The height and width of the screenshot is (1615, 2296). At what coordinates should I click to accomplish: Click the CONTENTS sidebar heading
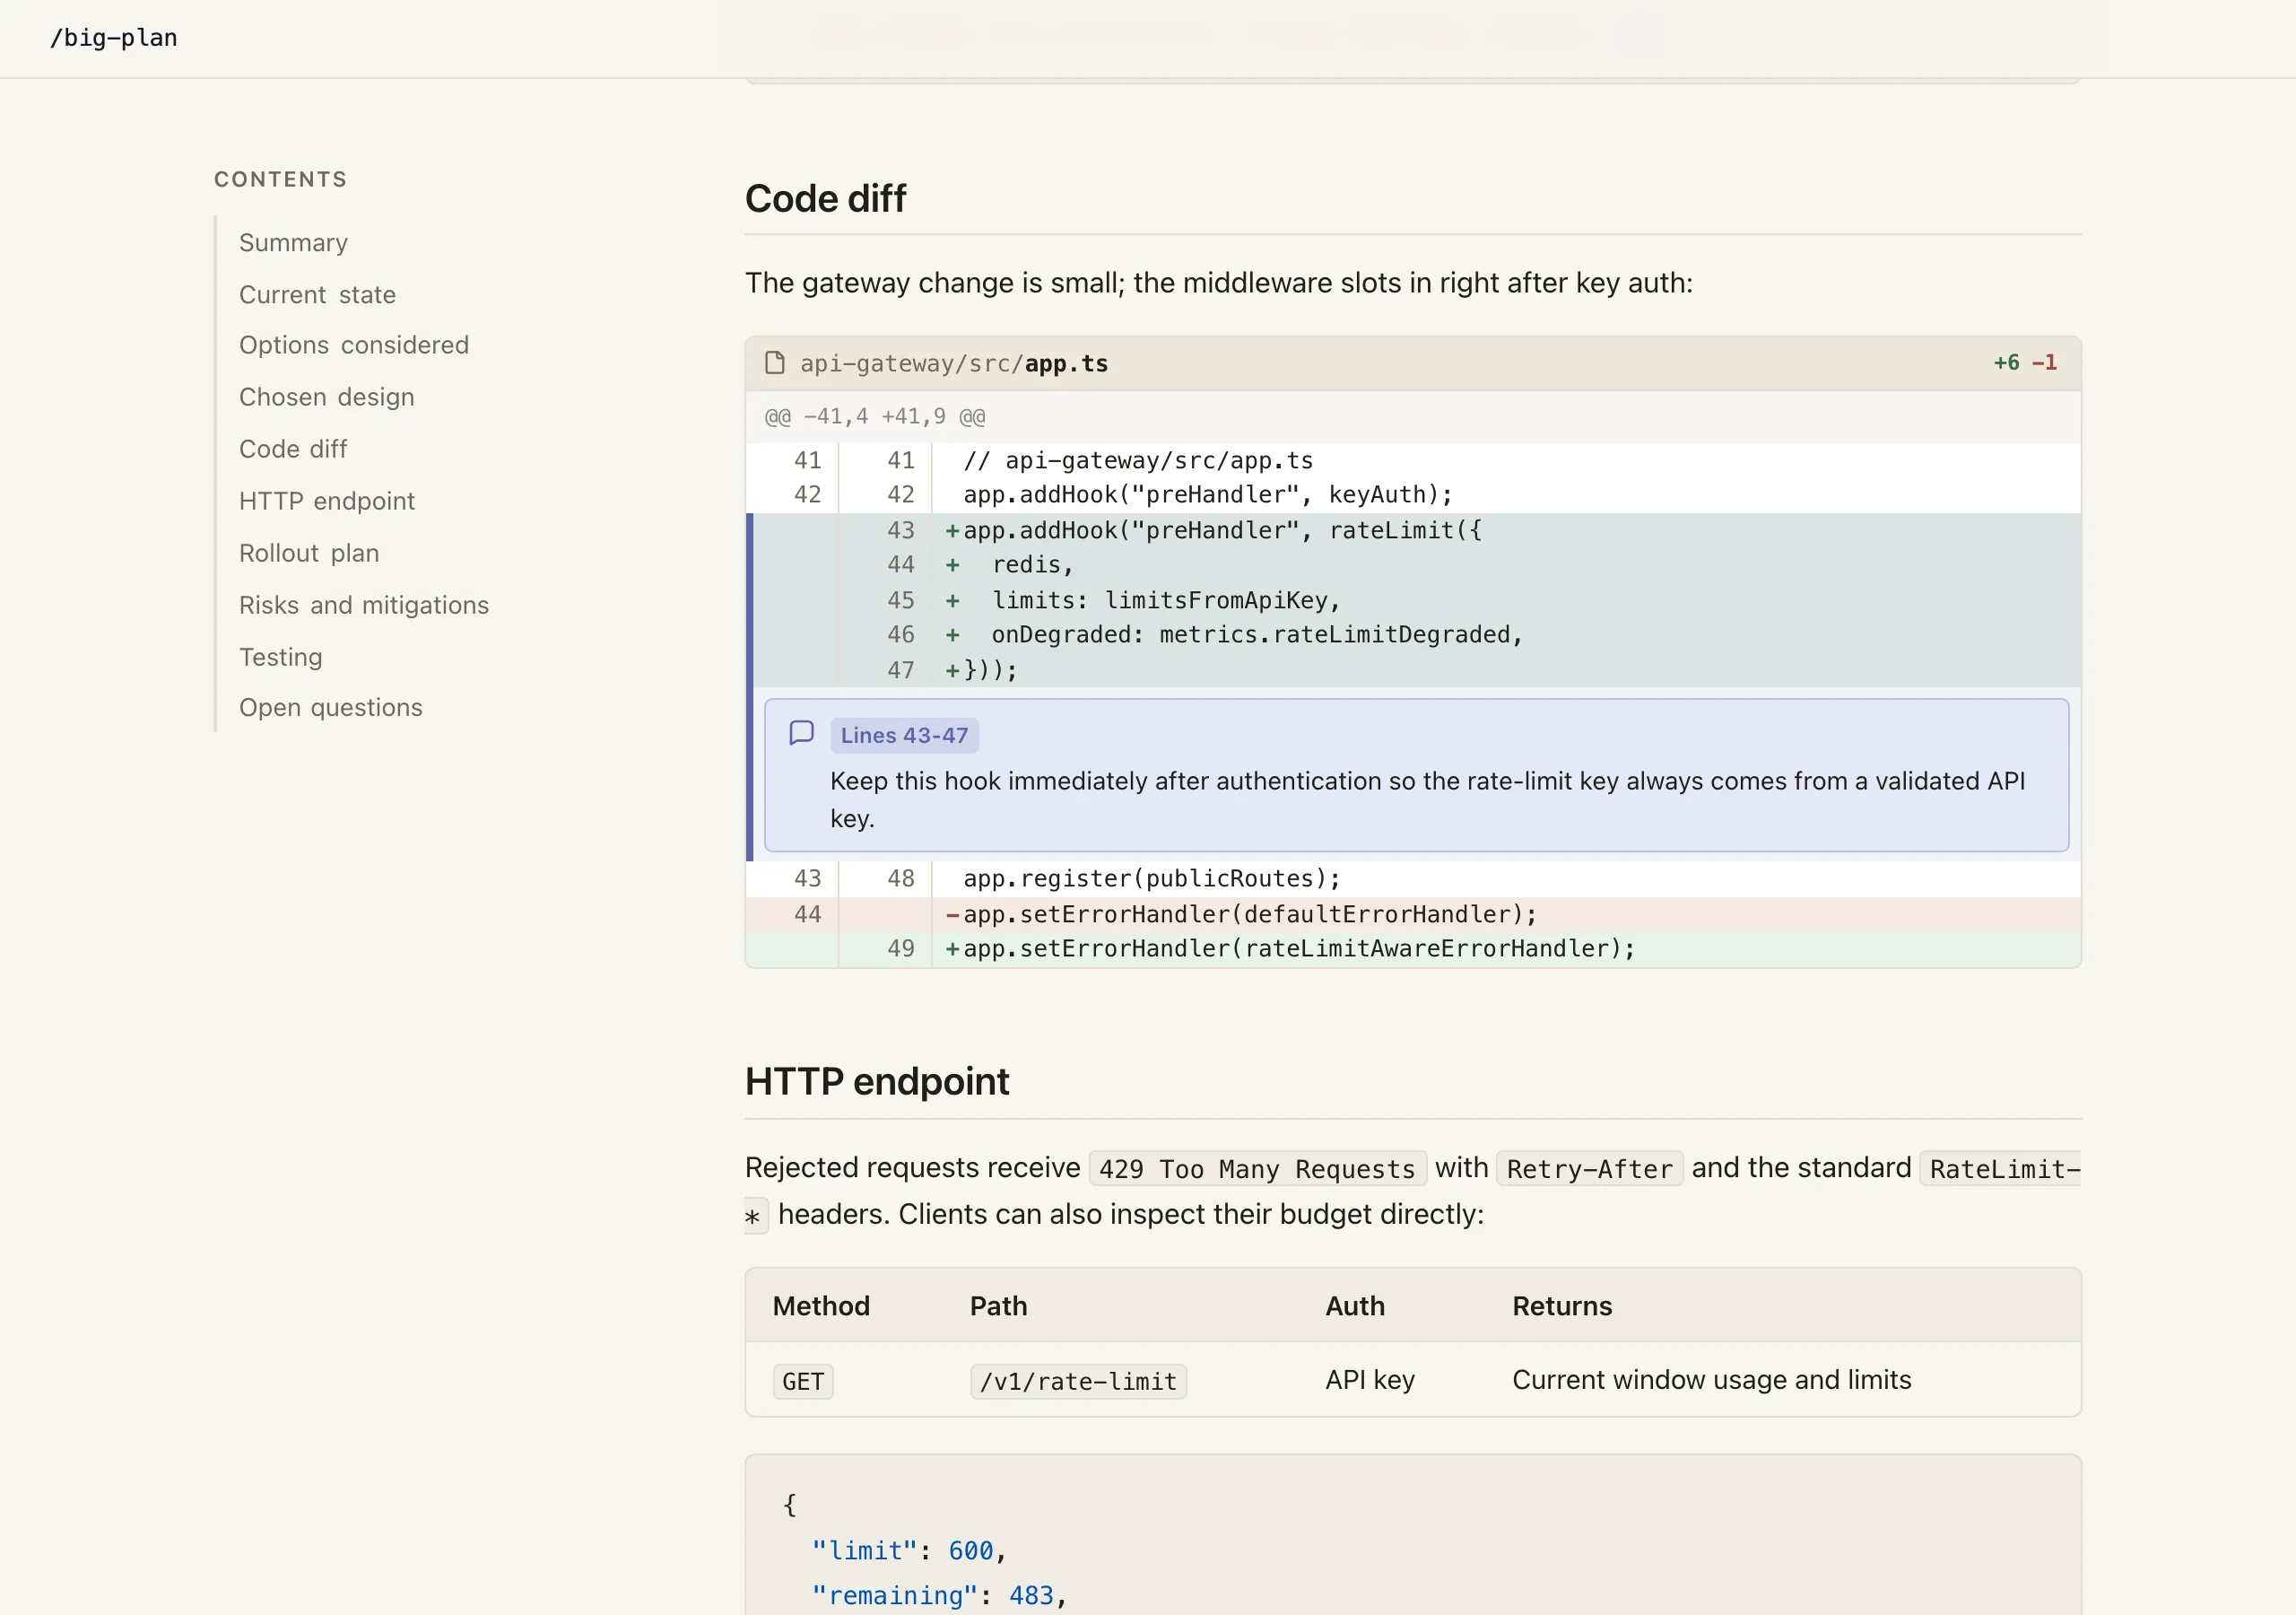[x=281, y=179]
